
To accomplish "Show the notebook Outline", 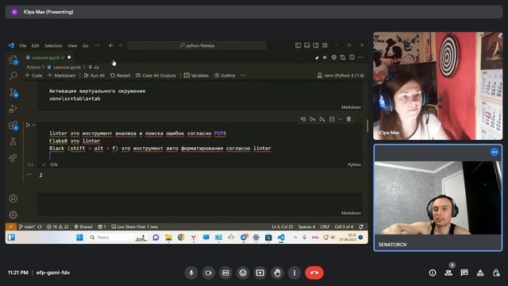I will pos(225,75).
